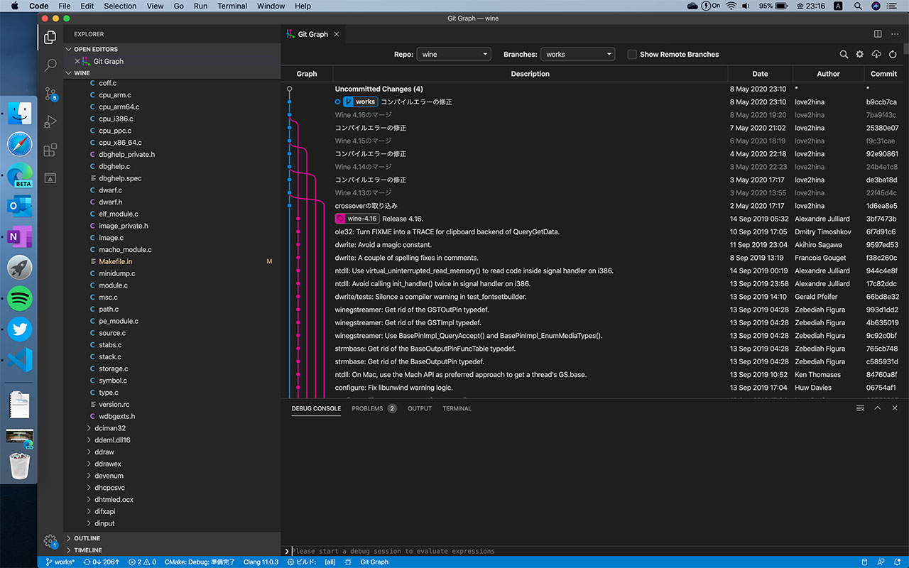Open the Remote Explorer view icon

(x=50, y=178)
